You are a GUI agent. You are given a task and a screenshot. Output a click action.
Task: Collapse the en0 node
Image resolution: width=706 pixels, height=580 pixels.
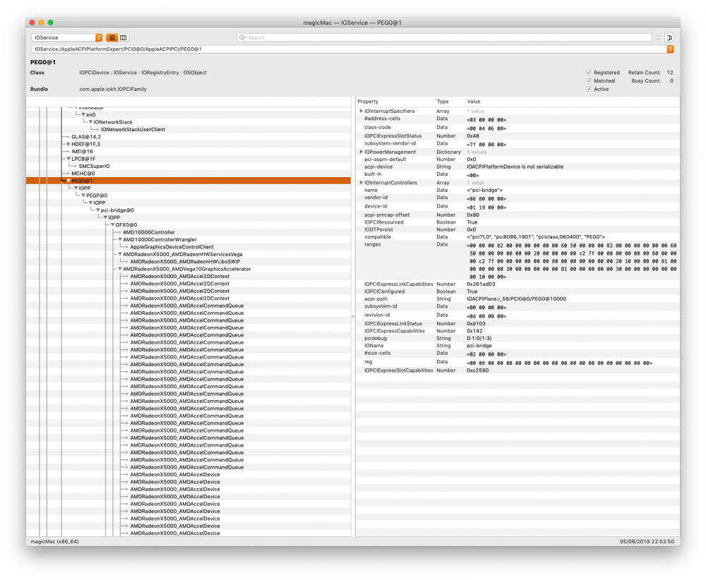point(83,115)
